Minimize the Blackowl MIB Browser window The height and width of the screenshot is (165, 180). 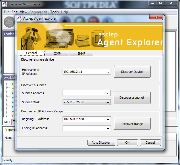[153, 3]
